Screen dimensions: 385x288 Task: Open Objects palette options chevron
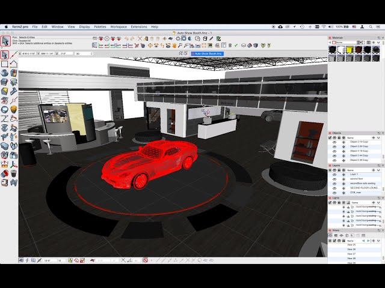click(378, 137)
